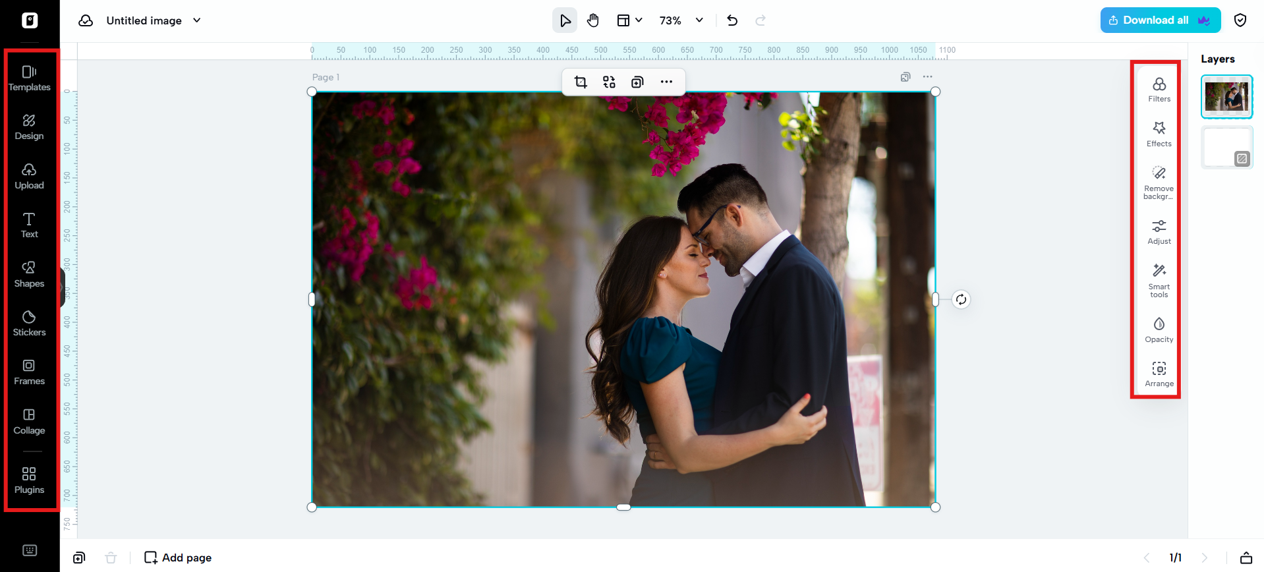The image size is (1264, 572).
Task: Open the Opacity control
Action: click(x=1159, y=330)
